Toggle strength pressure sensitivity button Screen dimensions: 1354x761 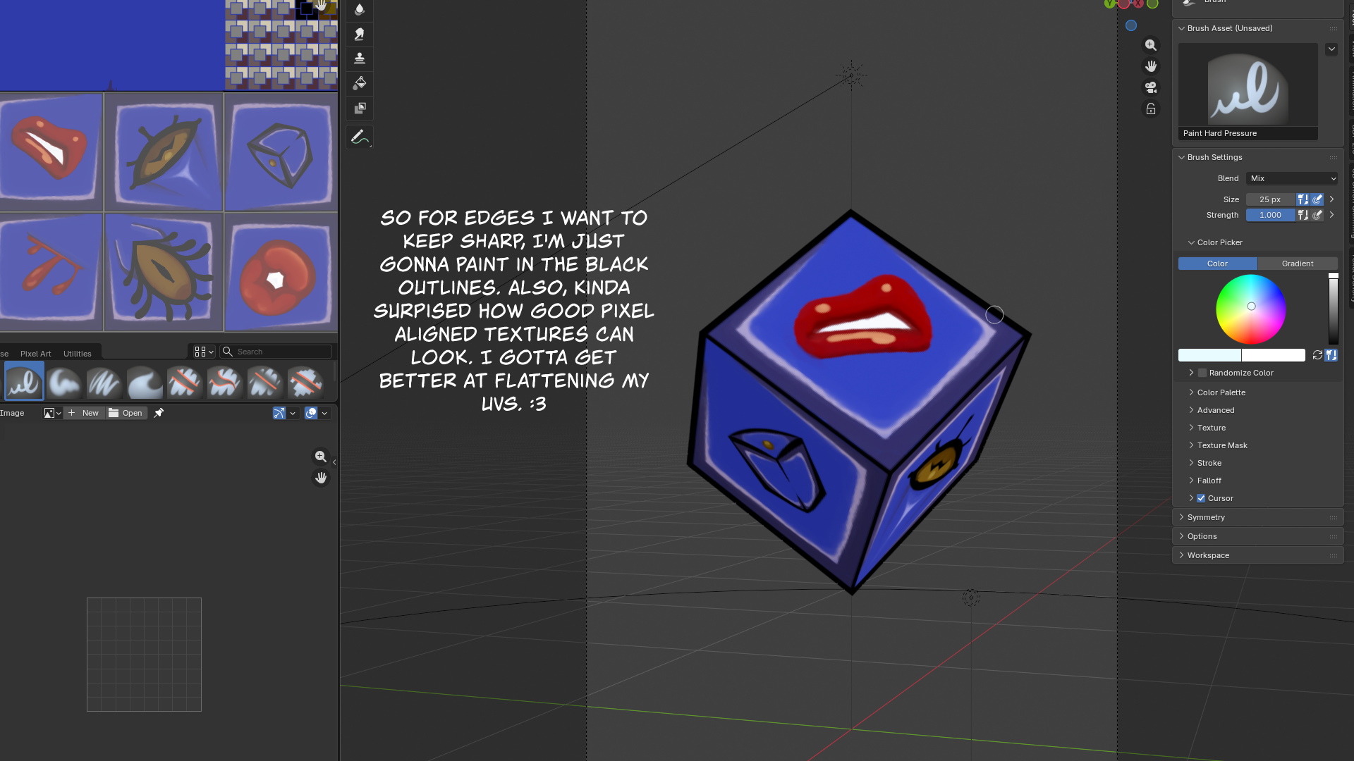1317,215
